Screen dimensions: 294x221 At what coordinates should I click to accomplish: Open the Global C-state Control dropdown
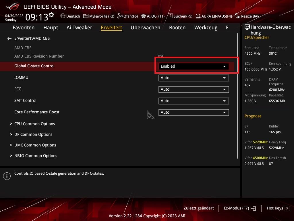pos(194,66)
